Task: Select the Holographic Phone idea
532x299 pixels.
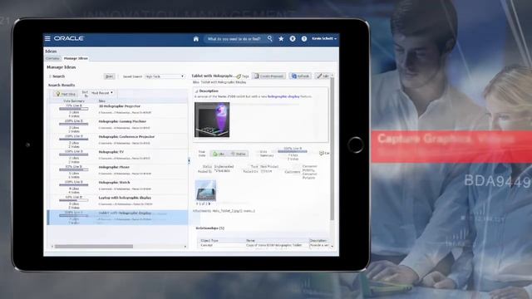Action: pos(114,167)
